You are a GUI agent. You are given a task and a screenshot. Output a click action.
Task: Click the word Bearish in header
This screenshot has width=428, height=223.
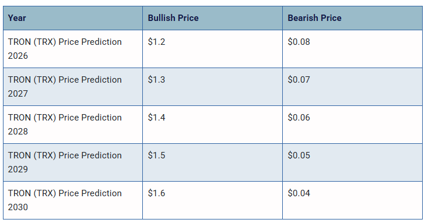[x=303, y=18]
